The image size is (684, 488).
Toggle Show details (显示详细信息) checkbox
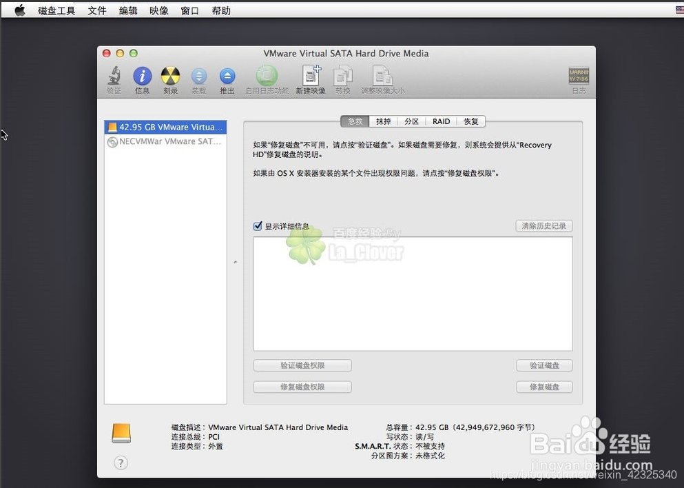click(x=258, y=225)
